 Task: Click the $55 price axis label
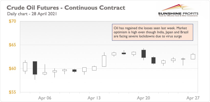click(x=12, y=92)
